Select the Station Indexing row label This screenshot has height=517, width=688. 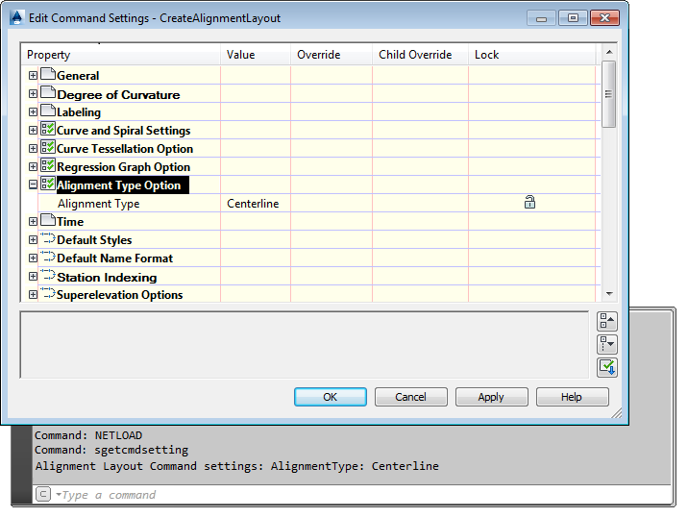pos(107,278)
